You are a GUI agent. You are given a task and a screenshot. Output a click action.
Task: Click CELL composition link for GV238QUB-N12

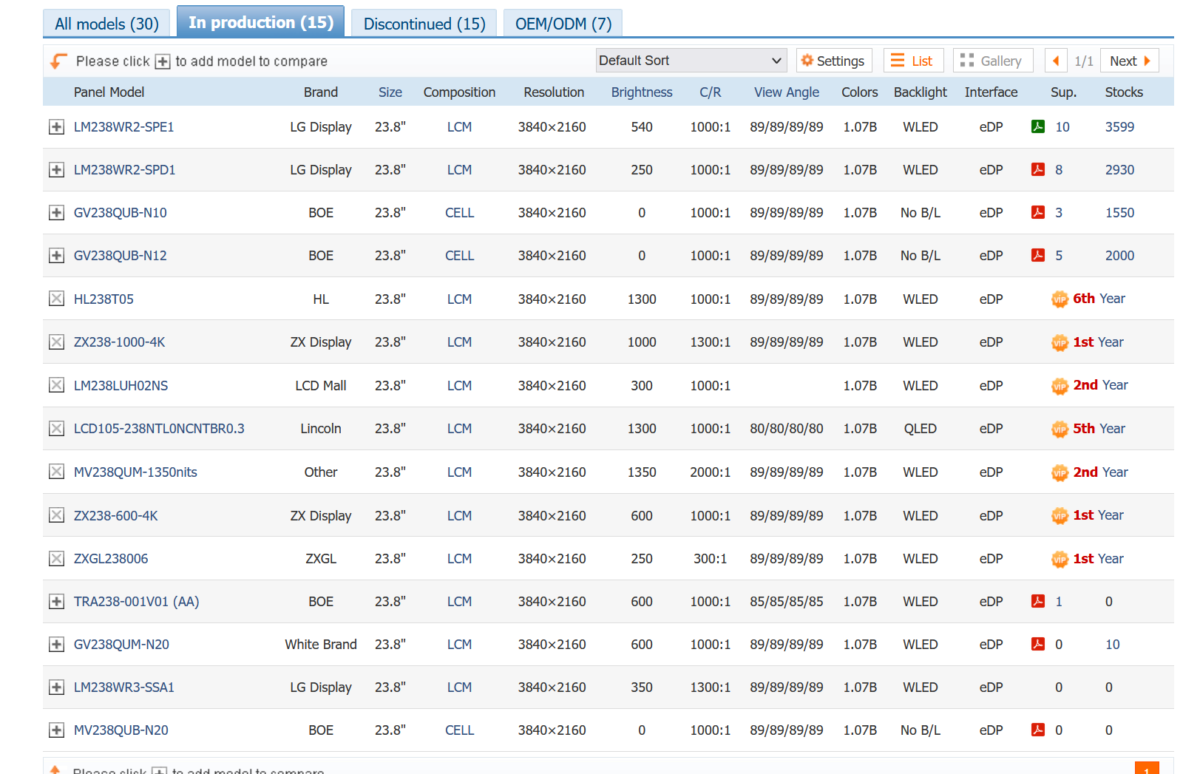pos(459,256)
